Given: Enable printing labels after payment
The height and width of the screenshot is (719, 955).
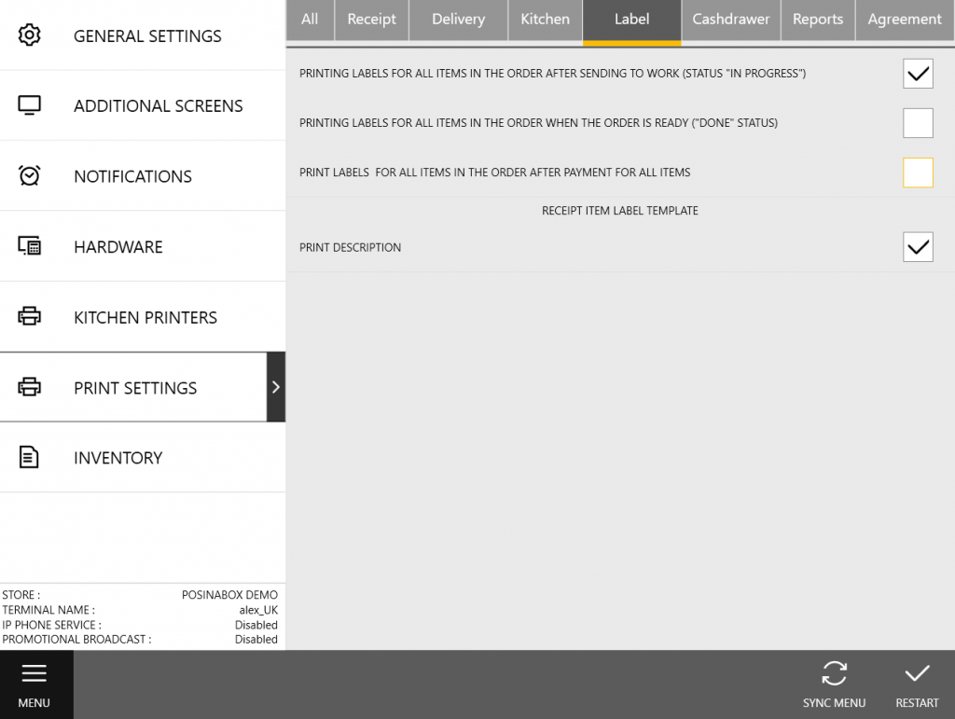Looking at the screenshot, I should point(918,172).
